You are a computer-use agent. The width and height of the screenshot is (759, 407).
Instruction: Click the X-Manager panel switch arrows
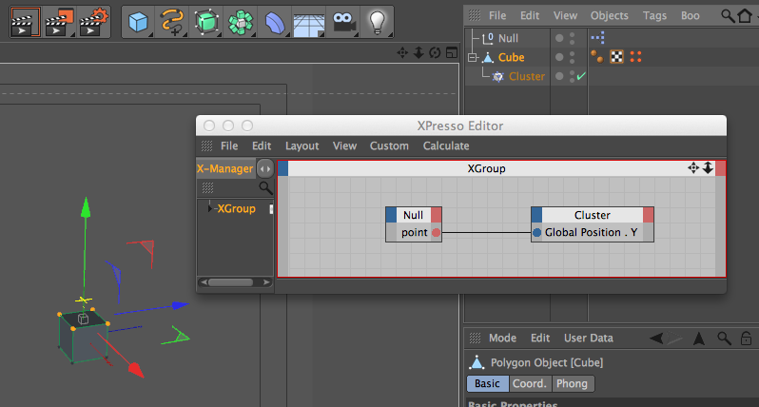tap(264, 169)
